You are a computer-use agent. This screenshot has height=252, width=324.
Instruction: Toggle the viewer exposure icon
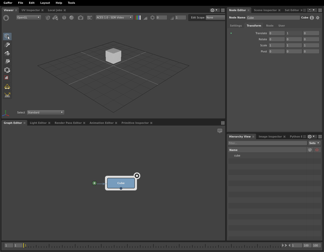[152, 17]
